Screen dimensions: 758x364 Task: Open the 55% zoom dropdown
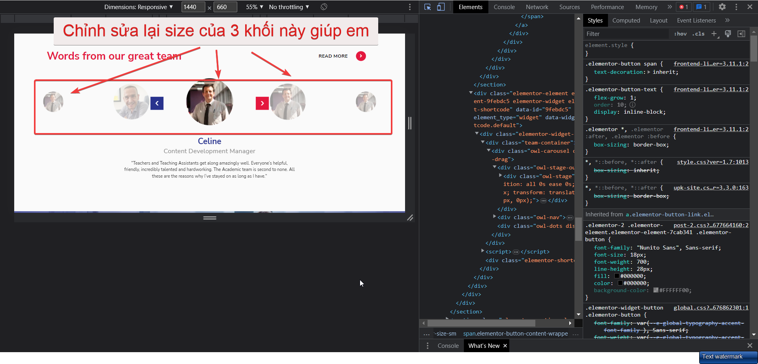click(255, 7)
